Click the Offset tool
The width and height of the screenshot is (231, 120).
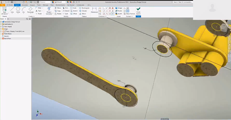tap(74, 14)
